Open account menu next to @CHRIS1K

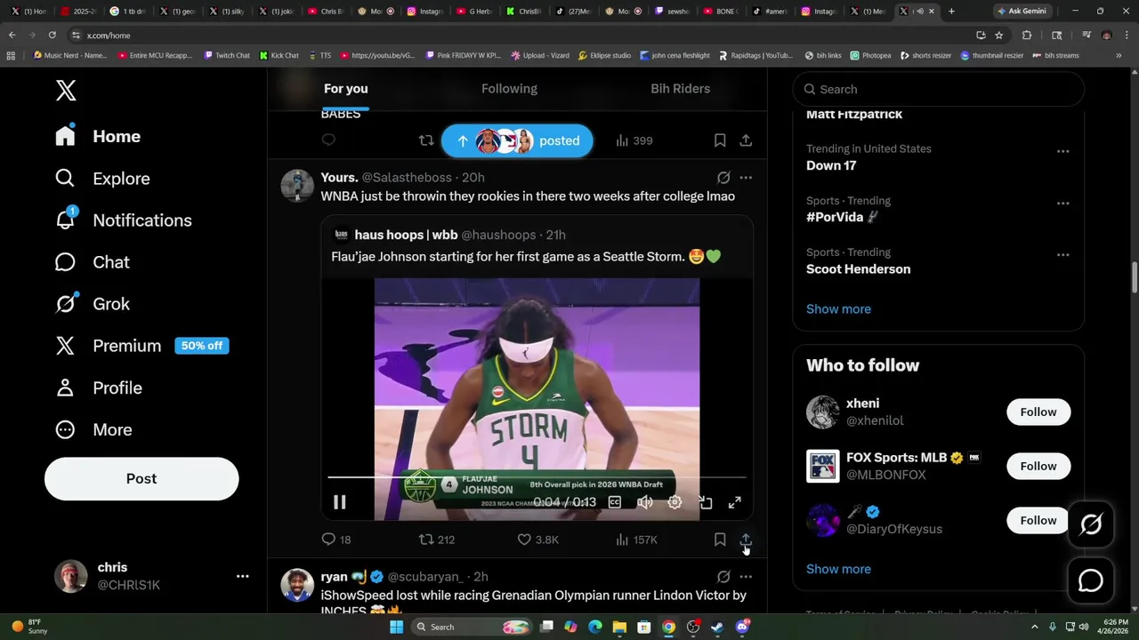tap(242, 576)
